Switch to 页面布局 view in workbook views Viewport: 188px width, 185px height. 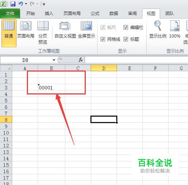26,29
